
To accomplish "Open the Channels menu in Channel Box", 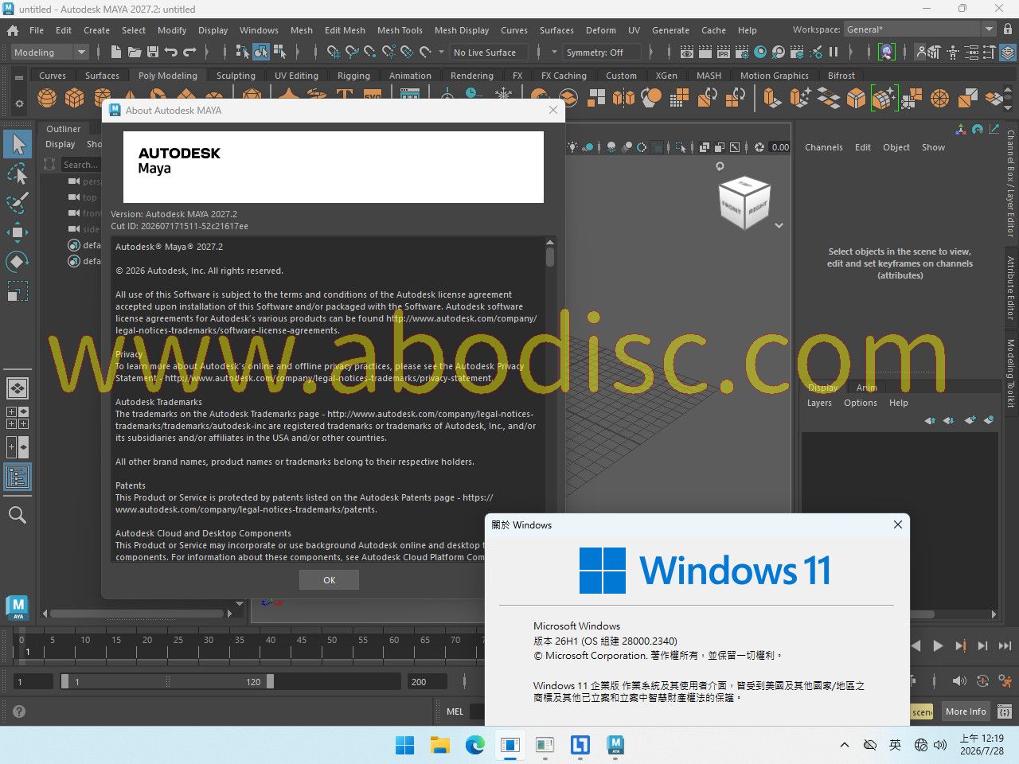I will 824,147.
